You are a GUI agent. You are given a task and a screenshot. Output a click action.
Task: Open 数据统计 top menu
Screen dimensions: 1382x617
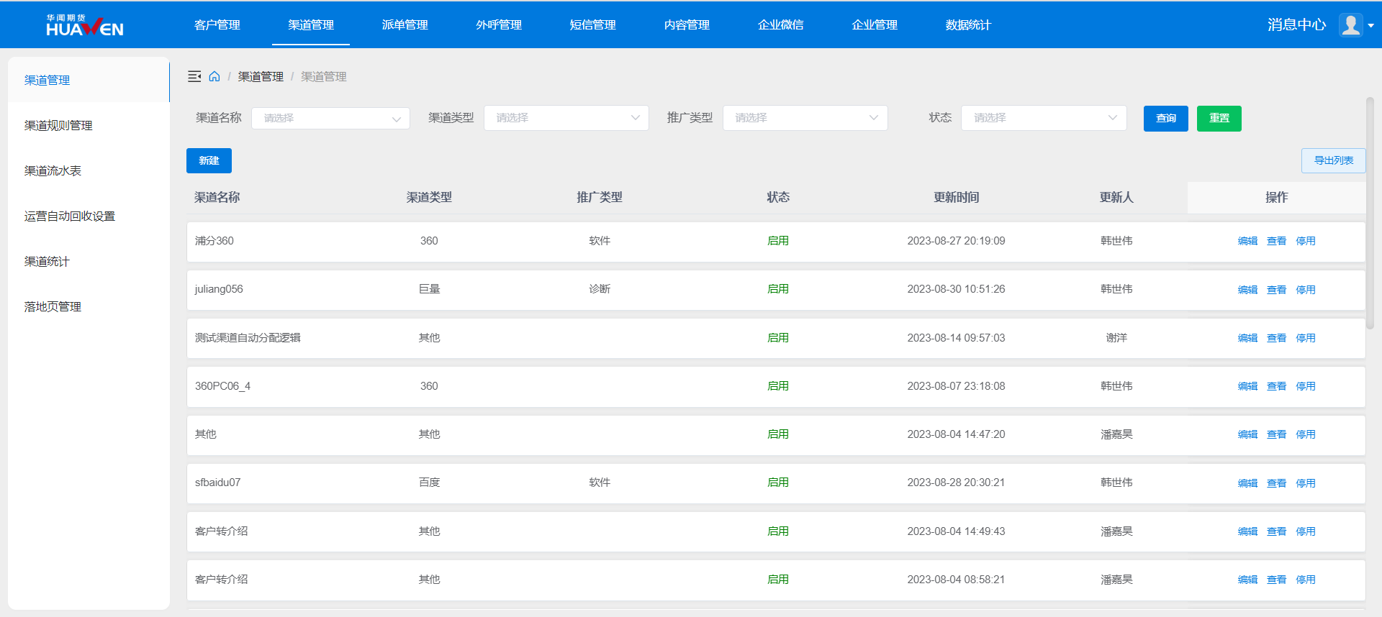tap(968, 25)
